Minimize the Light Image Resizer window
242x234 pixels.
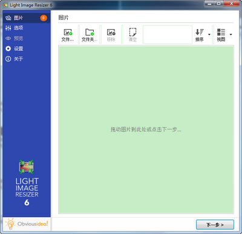point(210,4)
